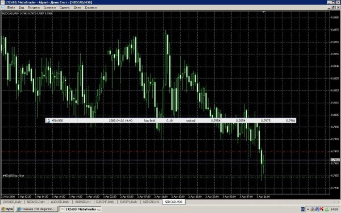Click the buy limit order line label on the chart
341x213 pixels.
tap(13, 176)
